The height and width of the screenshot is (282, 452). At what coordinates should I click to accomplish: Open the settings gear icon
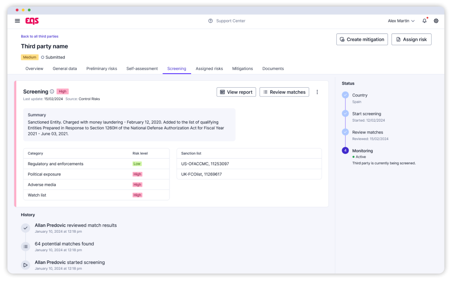click(436, 21)
